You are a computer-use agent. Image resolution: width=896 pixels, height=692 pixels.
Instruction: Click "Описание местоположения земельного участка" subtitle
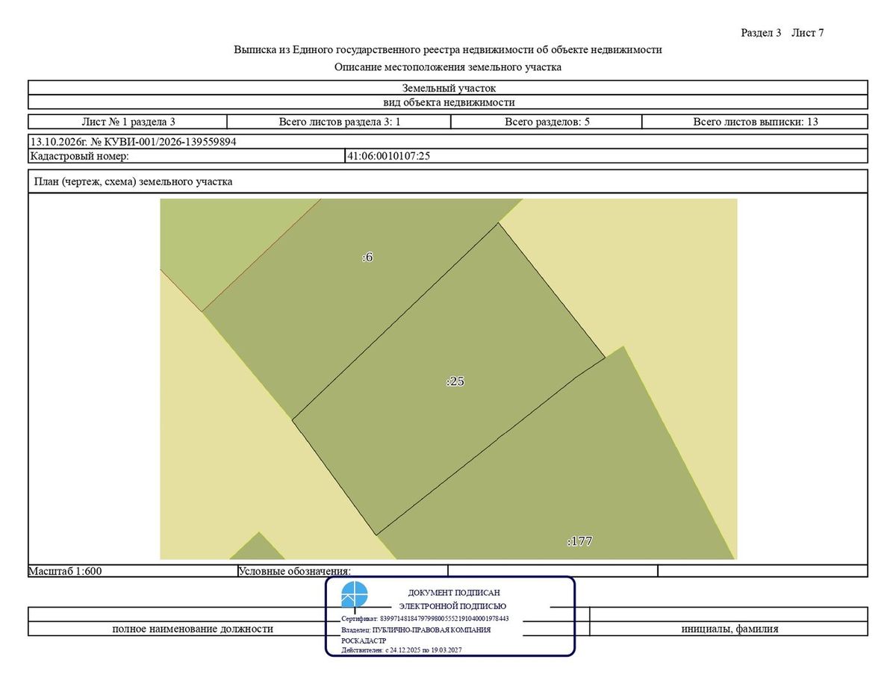coord(448,67)
